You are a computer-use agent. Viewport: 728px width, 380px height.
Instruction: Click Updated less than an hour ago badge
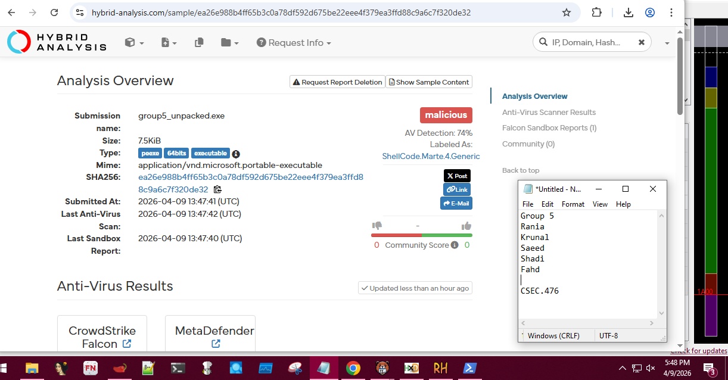415,288
